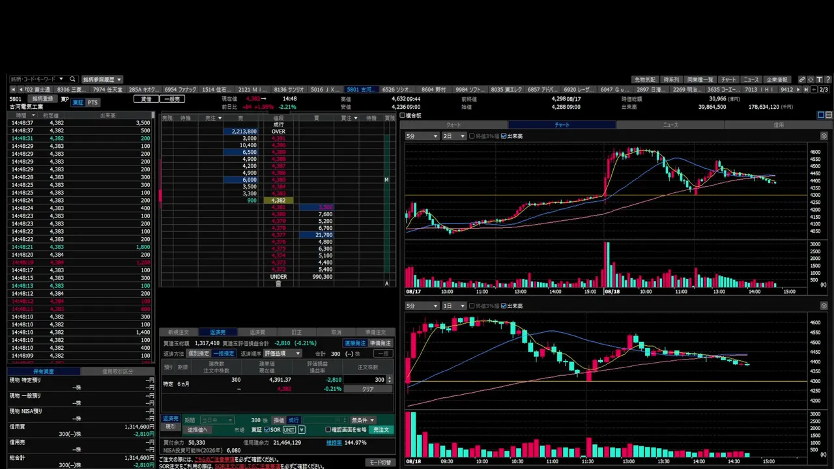
Task: Click the T text-size icon
Action: tap(819, 79)
